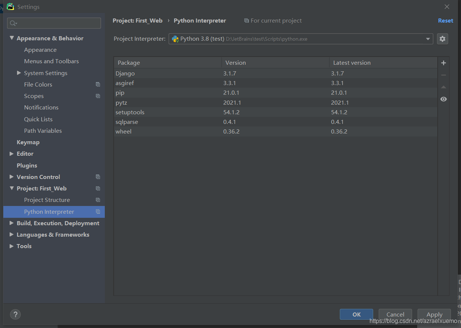Select the asgiref package row
Viewport: 461px width, 328px height.
click(275, 83)
